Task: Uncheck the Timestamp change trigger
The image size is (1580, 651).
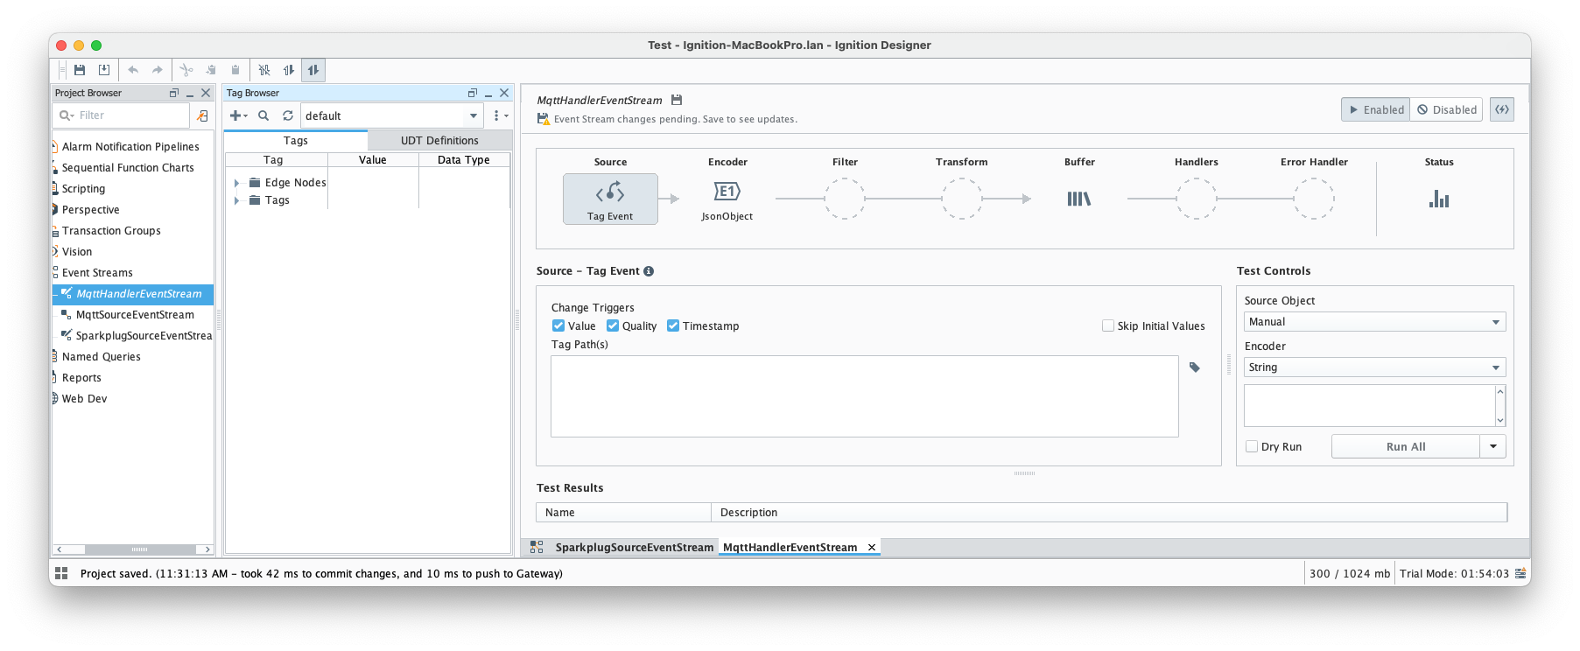Action: pyautogui.click(x=673, y=325)
